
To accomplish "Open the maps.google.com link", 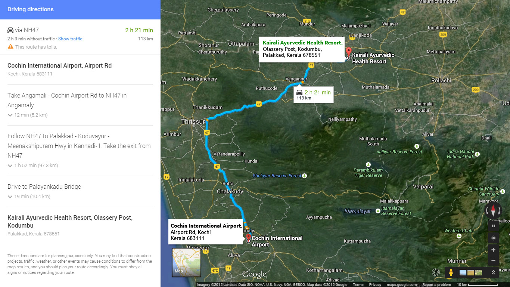I will (x=402, y=285).
